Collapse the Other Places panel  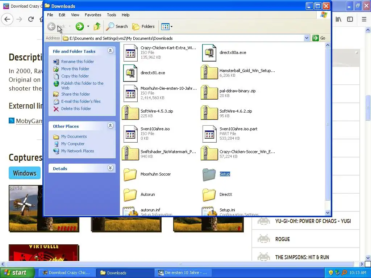coord(110,126)
